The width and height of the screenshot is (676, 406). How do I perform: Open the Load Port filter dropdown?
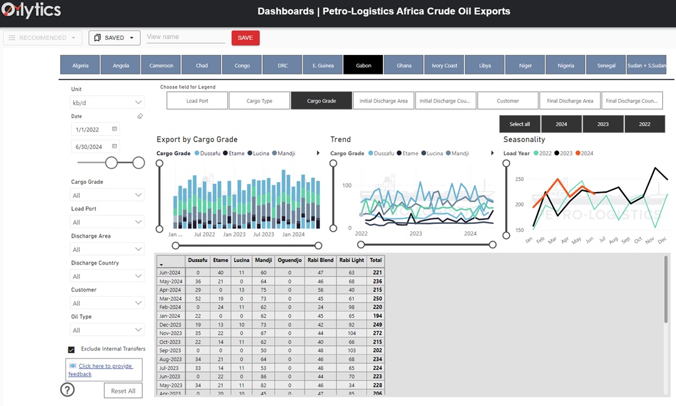(x=106, y=222)
